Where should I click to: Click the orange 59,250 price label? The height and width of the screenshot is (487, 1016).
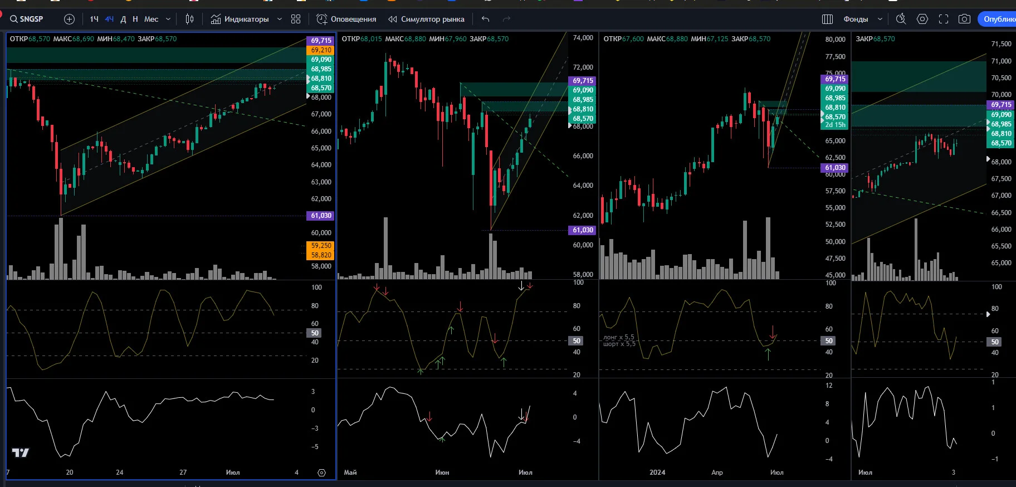321,246
